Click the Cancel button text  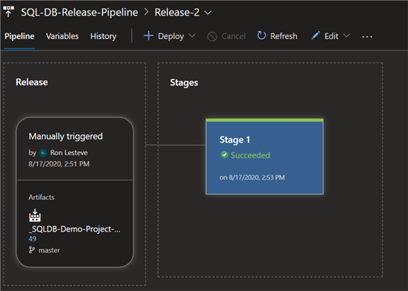[x=234, y=36]
